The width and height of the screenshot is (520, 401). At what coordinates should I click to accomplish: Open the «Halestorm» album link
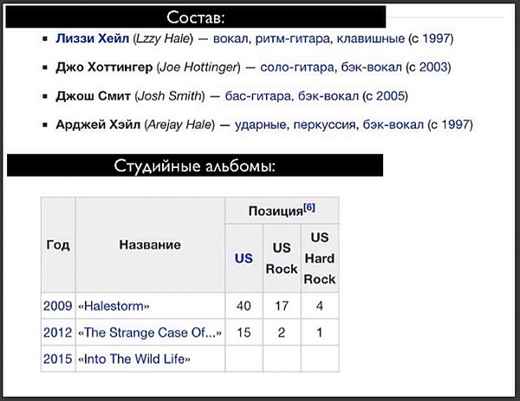(116, 306)
